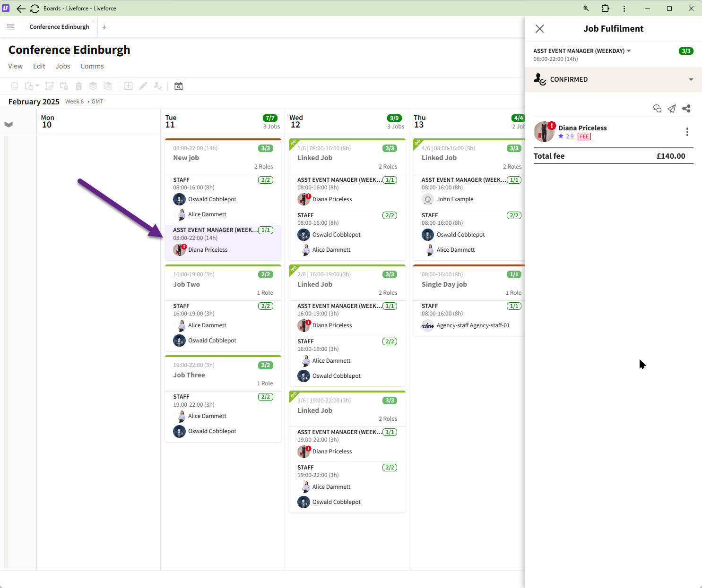Expand the ASST EVENT MANAGER (WEEKDAY) role dropdown

tap(629, 51)
